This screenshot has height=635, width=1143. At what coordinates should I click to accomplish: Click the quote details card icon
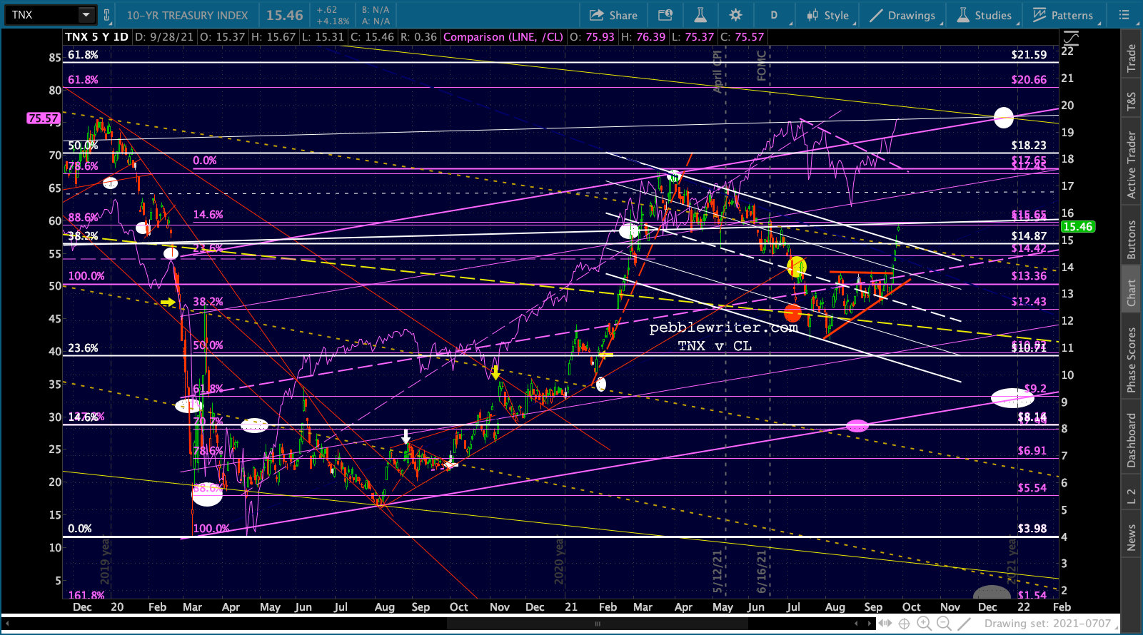[665, 15]
